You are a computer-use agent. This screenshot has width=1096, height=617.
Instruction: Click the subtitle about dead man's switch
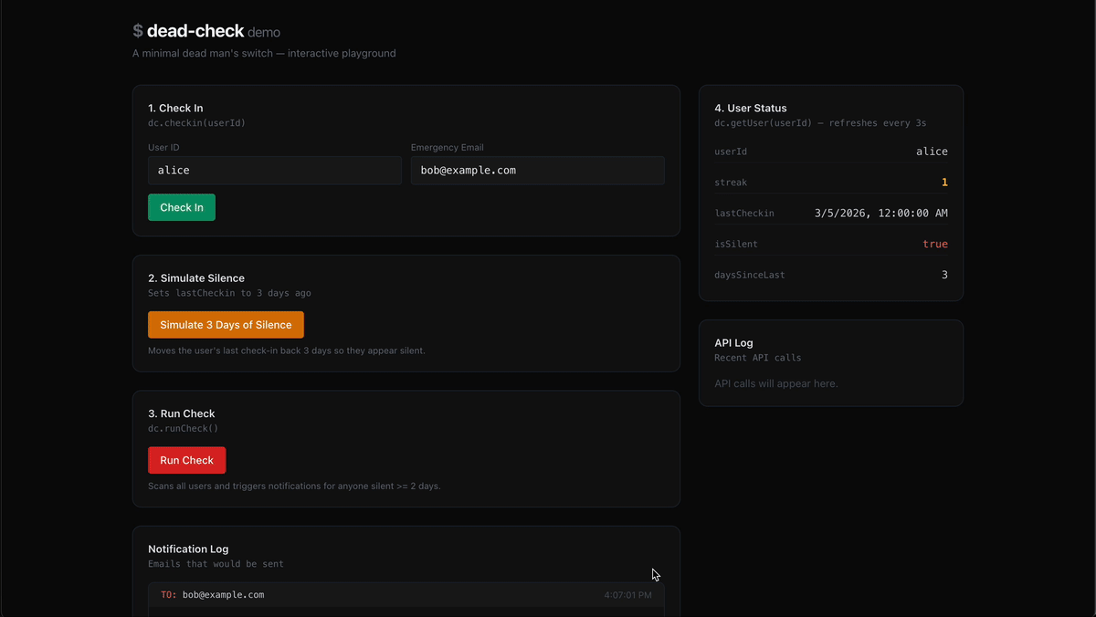pyautogui.click(x=264, y=53)
